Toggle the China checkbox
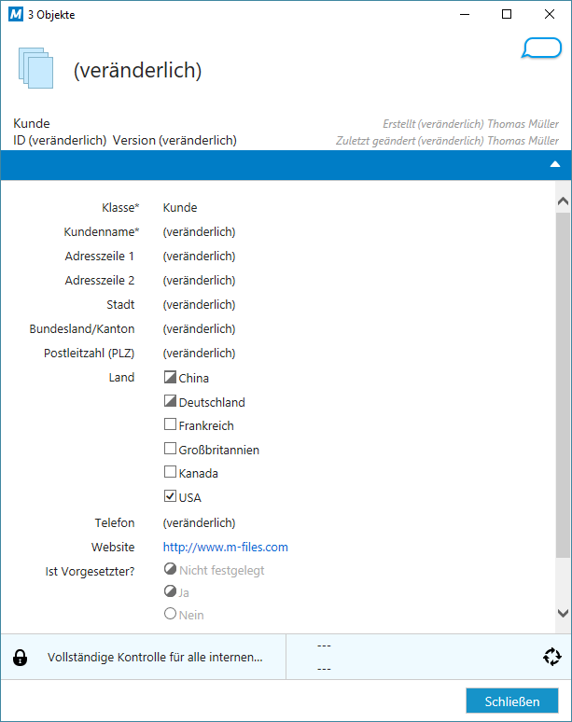Viewport: 572px width, 722px height. pos(170,378)
